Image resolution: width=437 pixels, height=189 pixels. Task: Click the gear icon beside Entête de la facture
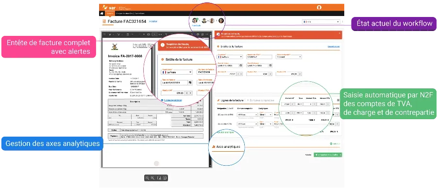click(x=218, y=47)
